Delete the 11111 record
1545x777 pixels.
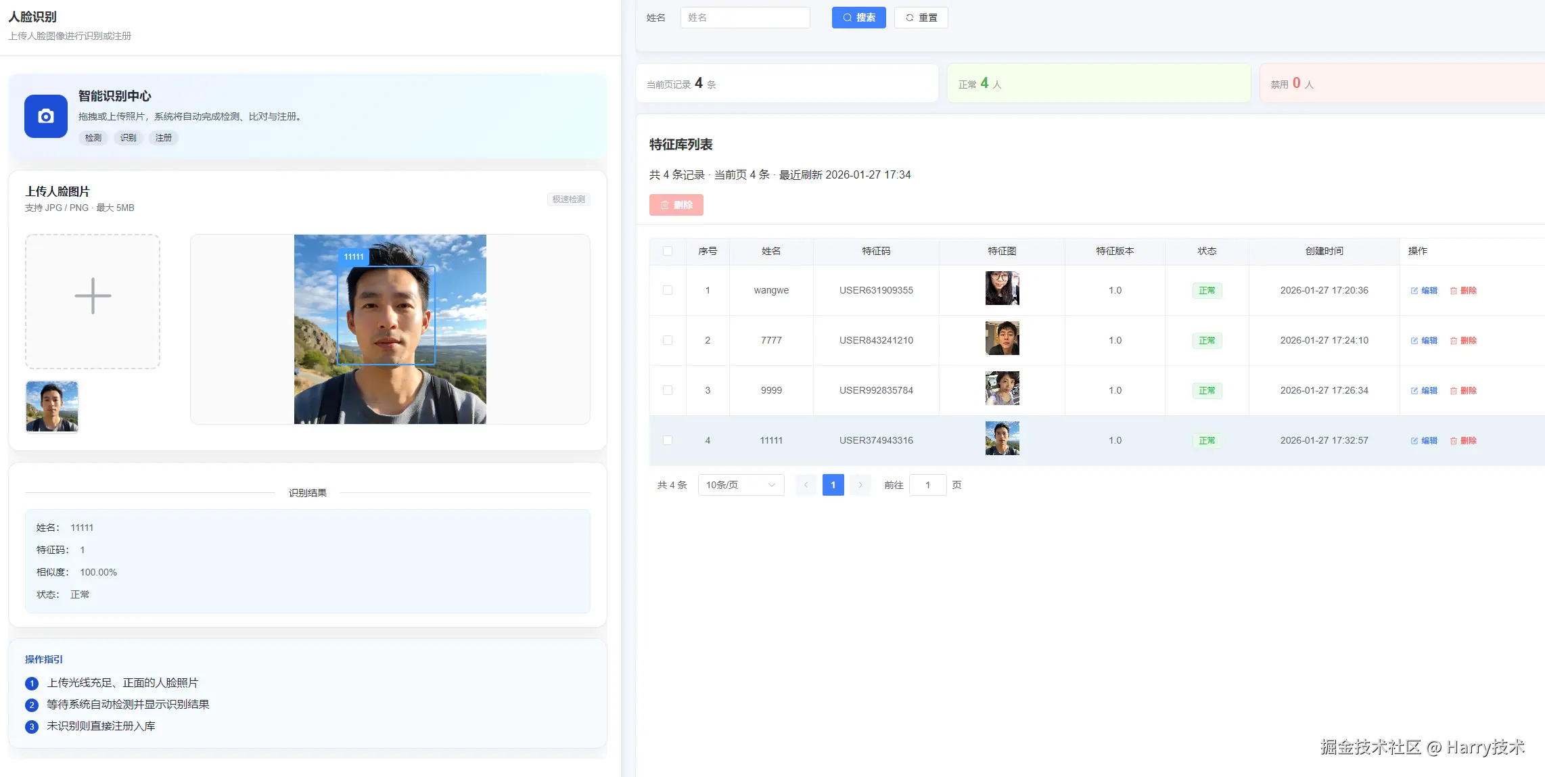(x=1463, y=441)
